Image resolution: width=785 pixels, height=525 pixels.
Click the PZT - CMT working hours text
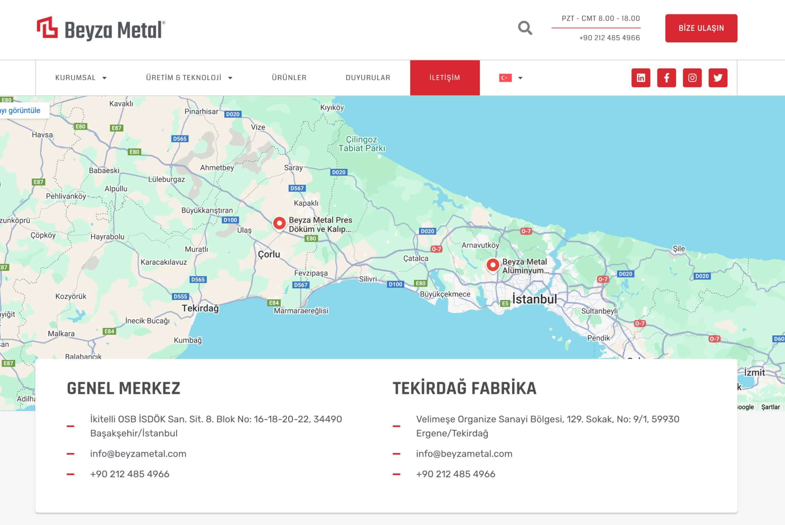tap(601, 18)
